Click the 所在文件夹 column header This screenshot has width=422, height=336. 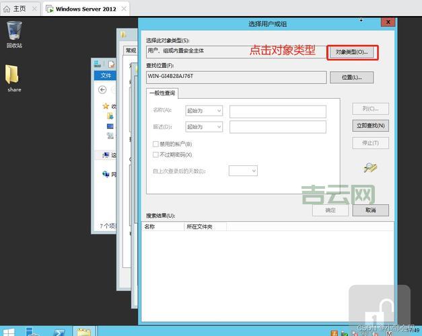click(205, 226)
